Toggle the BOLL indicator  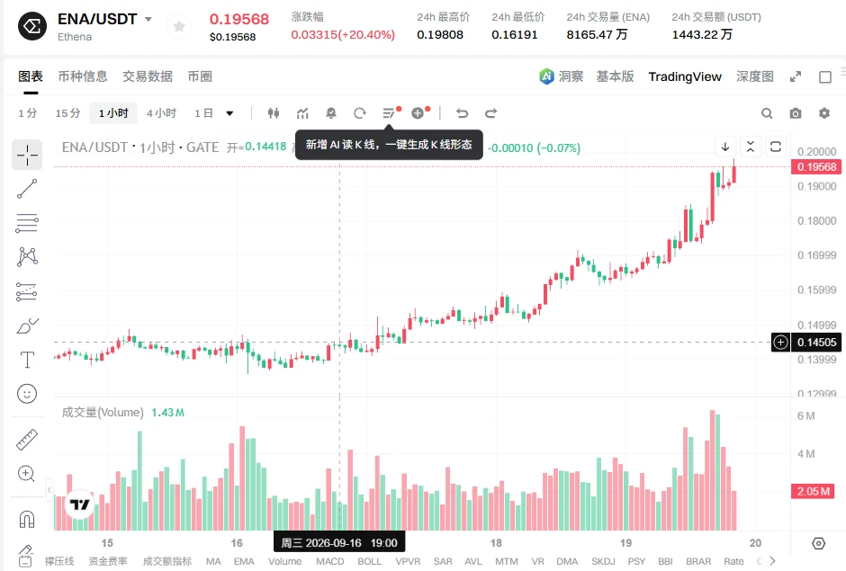(370, 561)
